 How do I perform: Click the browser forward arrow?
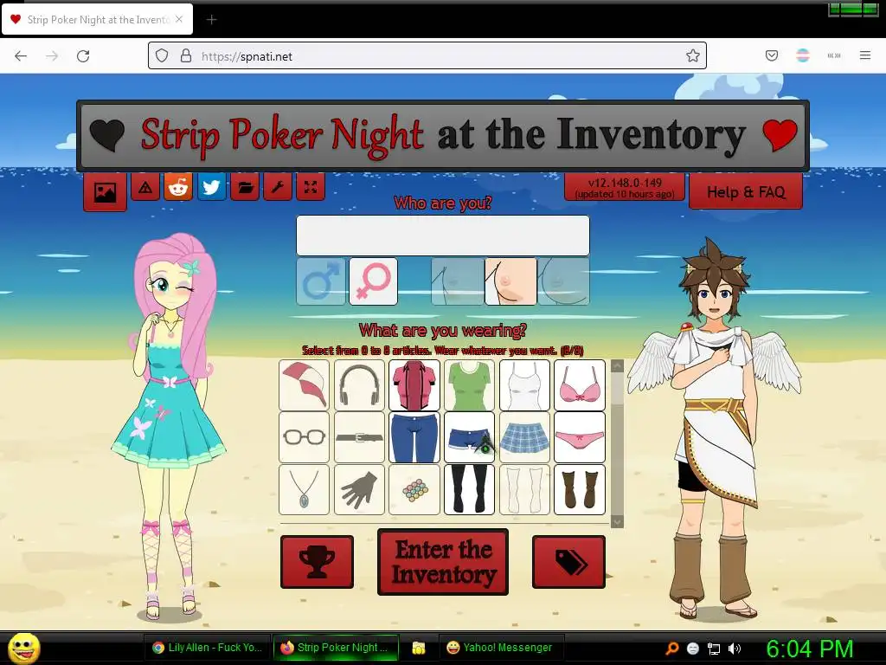pyautogui.click(x=52, y=56)
